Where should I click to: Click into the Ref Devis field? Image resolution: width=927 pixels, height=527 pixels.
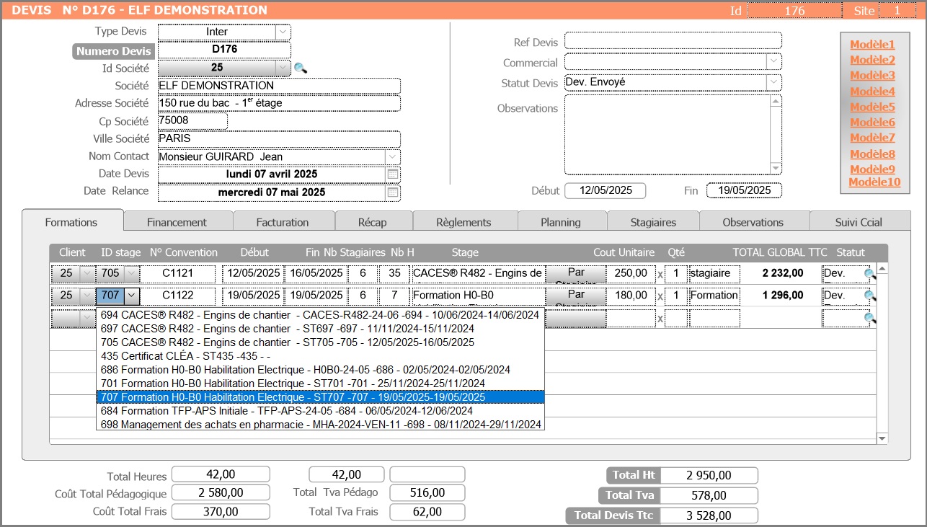click(x=673, y=40)
